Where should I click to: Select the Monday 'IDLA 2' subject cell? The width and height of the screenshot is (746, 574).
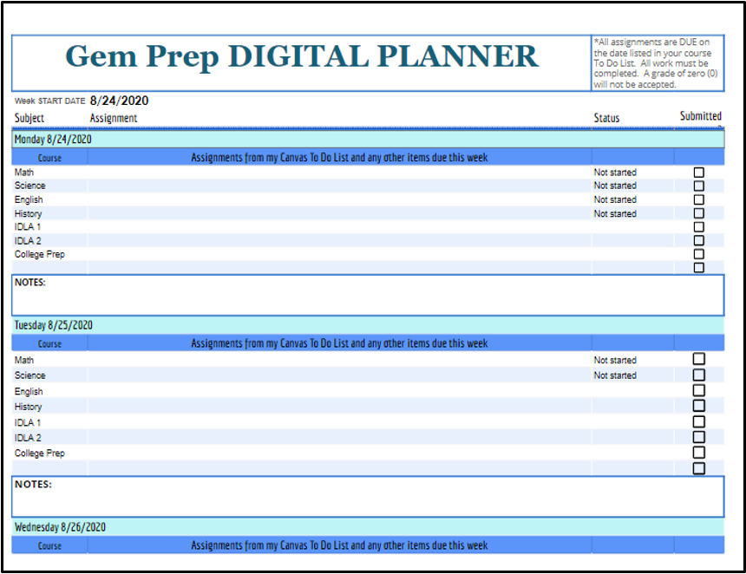pos(49,241)
